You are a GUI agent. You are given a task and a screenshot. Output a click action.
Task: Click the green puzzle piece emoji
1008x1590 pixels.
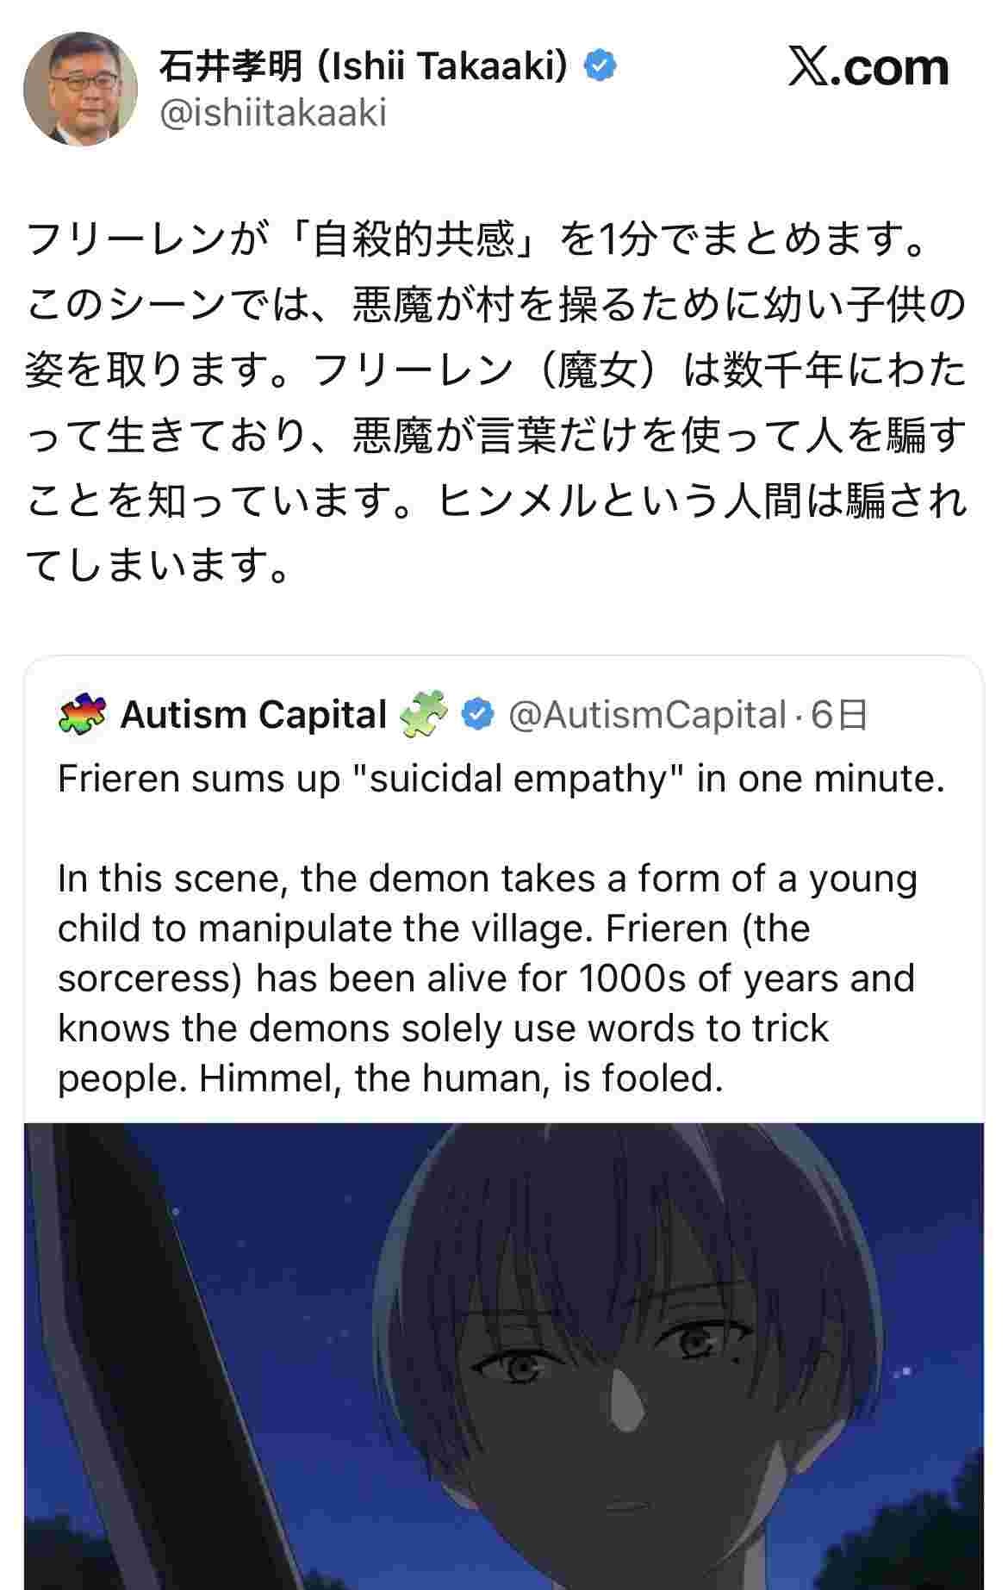click(425, 714)
